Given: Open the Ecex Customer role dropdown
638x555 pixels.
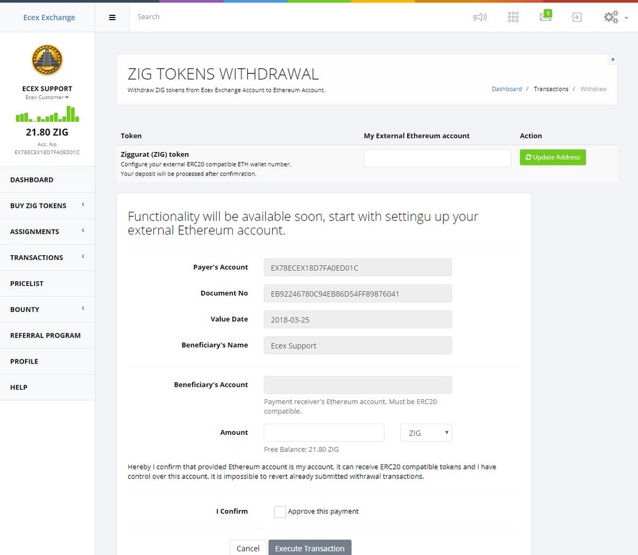Looking at the screenshot, I should click(47, 97).
